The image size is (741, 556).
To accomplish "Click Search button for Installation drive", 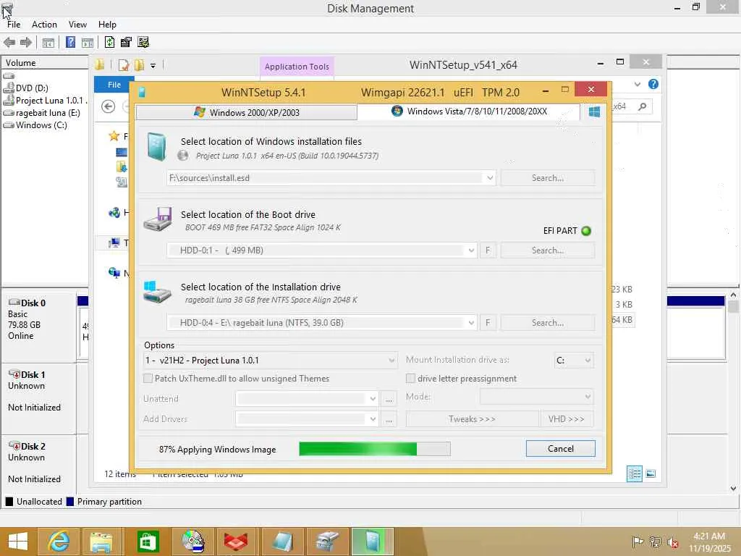I will point(547,322).
